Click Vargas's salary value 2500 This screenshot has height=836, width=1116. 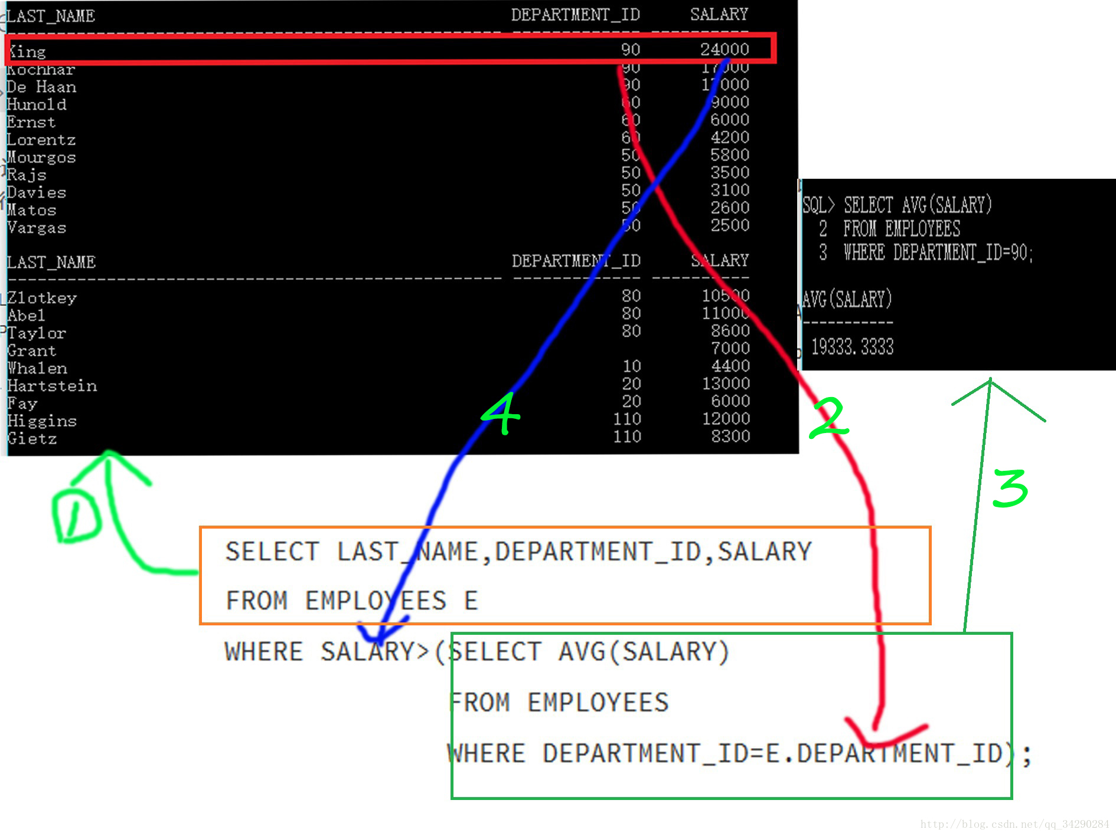coord(730,225)
